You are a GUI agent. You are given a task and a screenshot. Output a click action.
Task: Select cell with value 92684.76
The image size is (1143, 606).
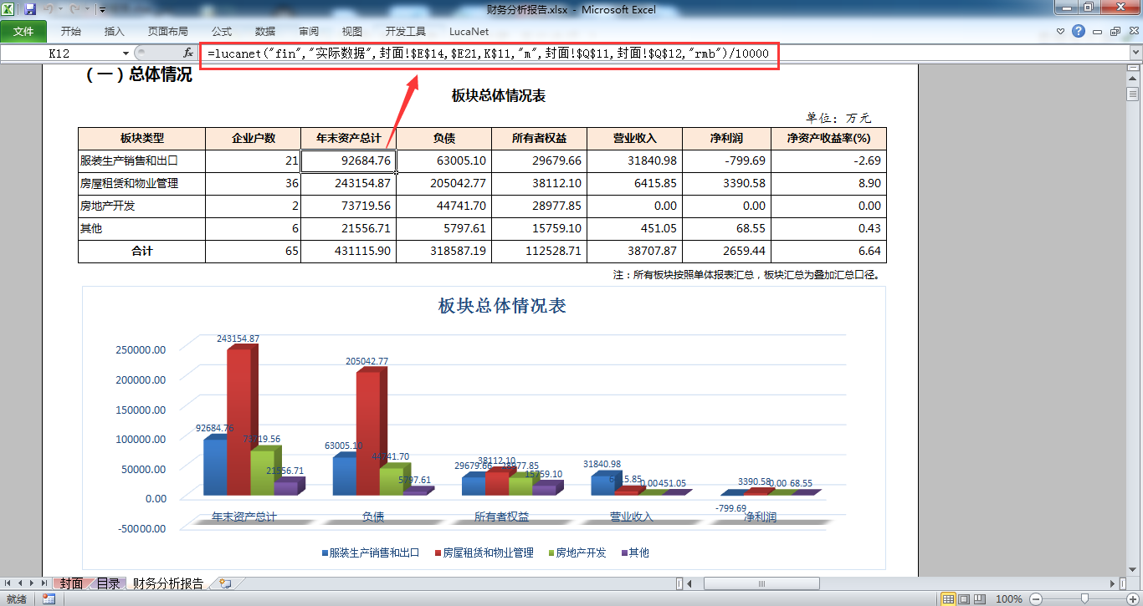[x=348, y=160]
